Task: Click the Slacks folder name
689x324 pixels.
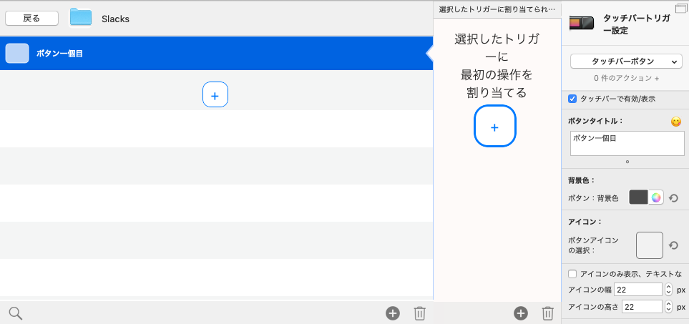Action: click(x=115, y=19)
